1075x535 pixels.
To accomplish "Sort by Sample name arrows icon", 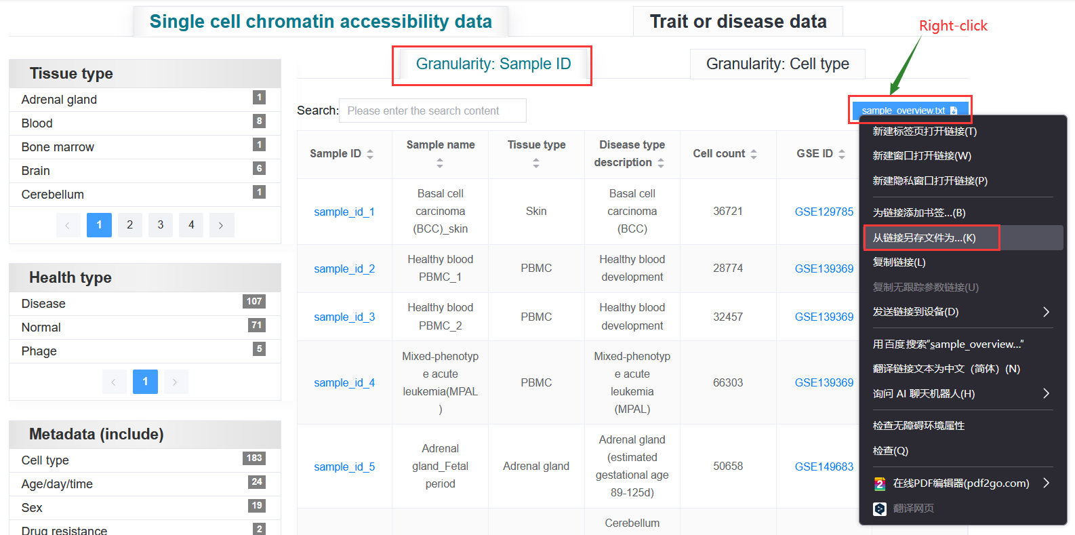I will coord(440,163).
